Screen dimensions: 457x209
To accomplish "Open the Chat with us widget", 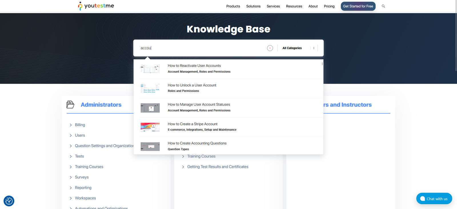I will pos(434,199).
